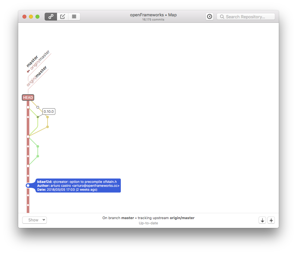
Task: Click the Up-to-date status text
Action: click(148, 223)
